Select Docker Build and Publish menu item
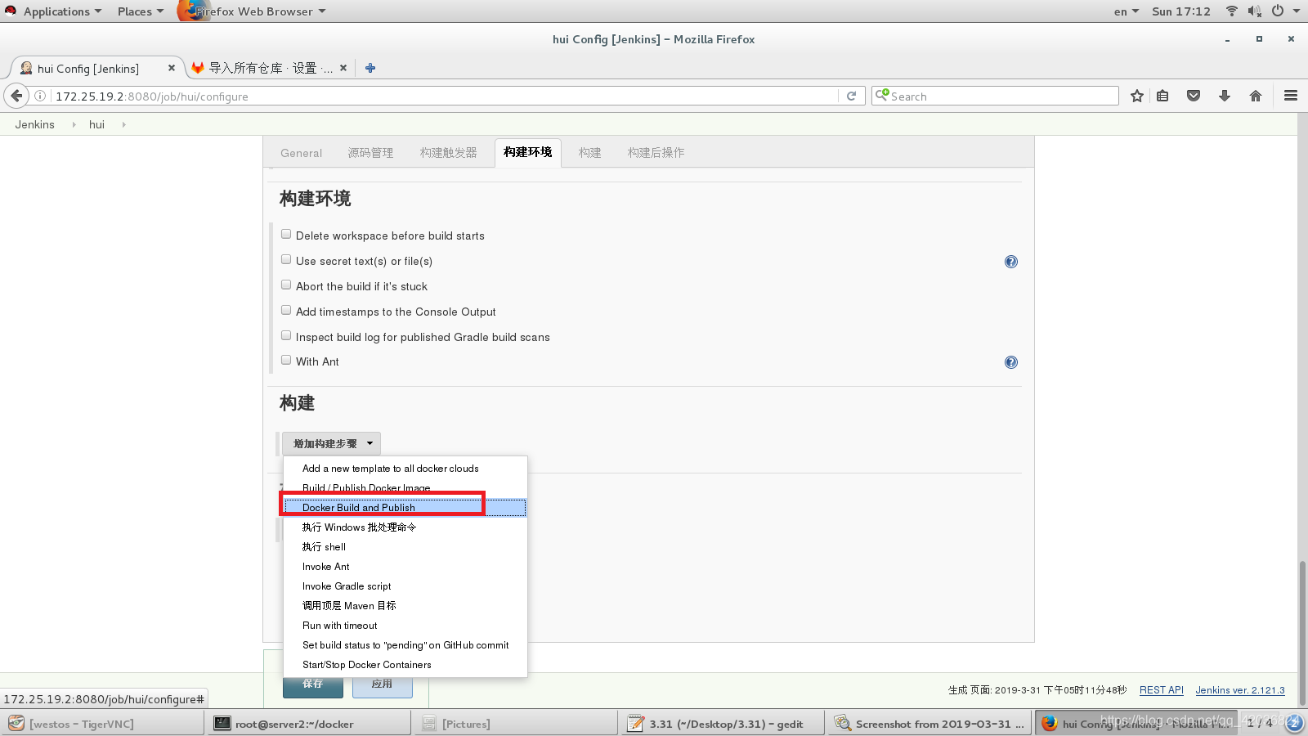Image resolution: width=1308 pixels, height=736 pixels. tap(405, 508)
